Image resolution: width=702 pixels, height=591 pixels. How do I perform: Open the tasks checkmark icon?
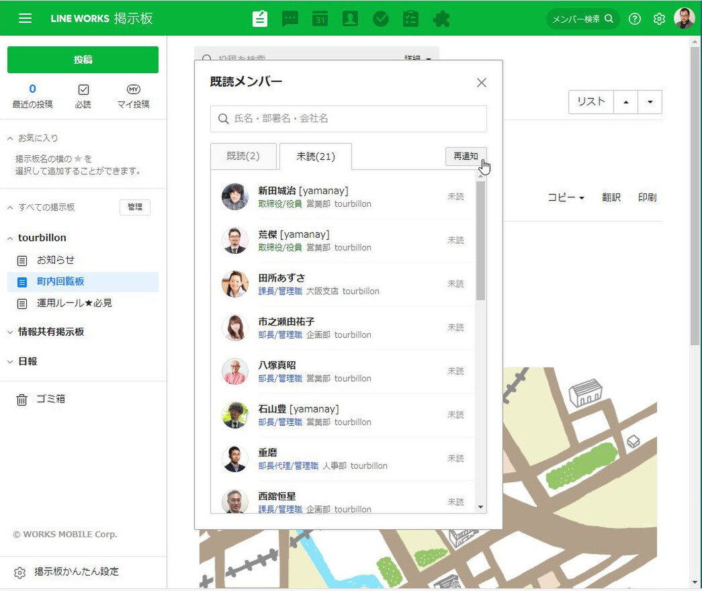click(x=380, y=18)
